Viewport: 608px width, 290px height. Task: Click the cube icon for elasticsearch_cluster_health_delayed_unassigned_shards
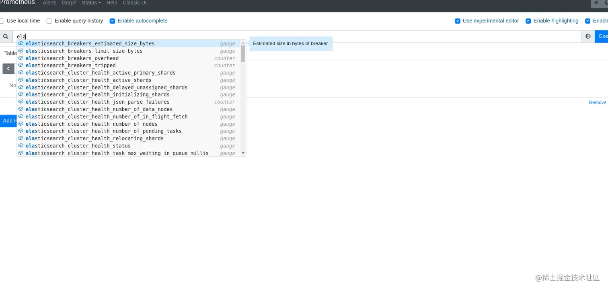pyautogui.click(x=21, y=87)
